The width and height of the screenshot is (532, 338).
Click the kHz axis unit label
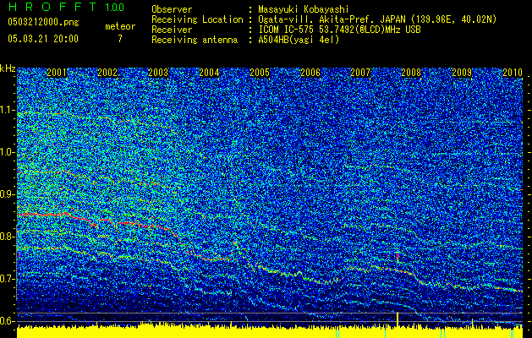[x=8, y=68]
